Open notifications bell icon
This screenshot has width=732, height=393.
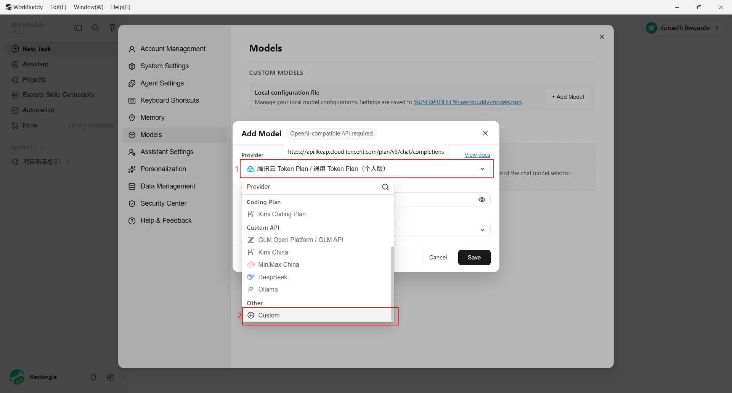pyautogui.click(x=93, y=377)
